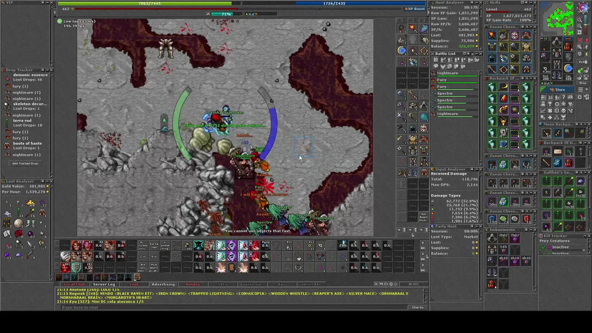Click the chat message input field
This screenshot has height=333, width=592.
[x=234, y=307]
